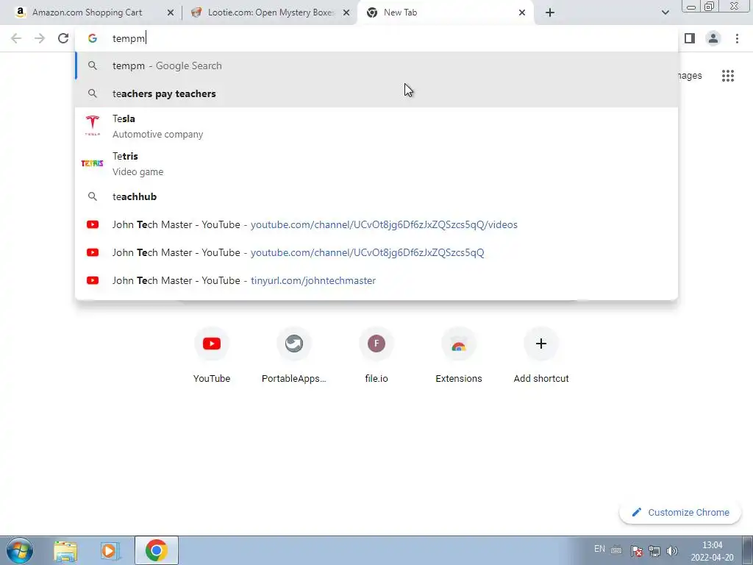
Task: Open the tab search dropdown arrow
Action: pyautogui.click(x=665, y=13)
